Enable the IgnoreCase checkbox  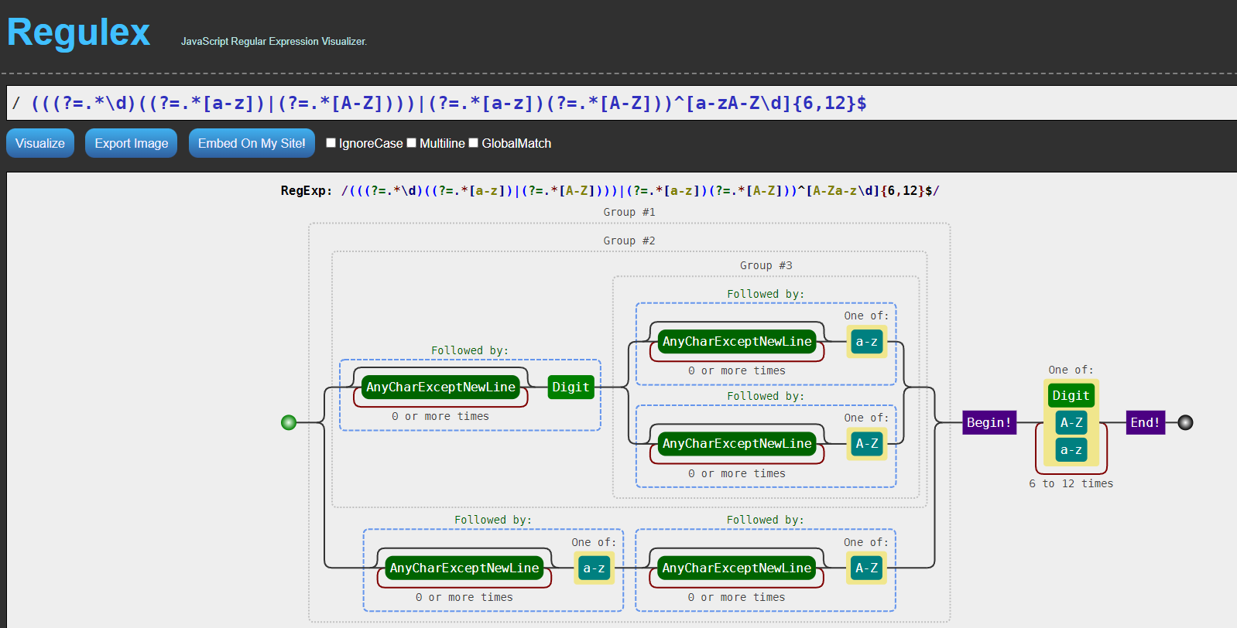pos(331,142)
